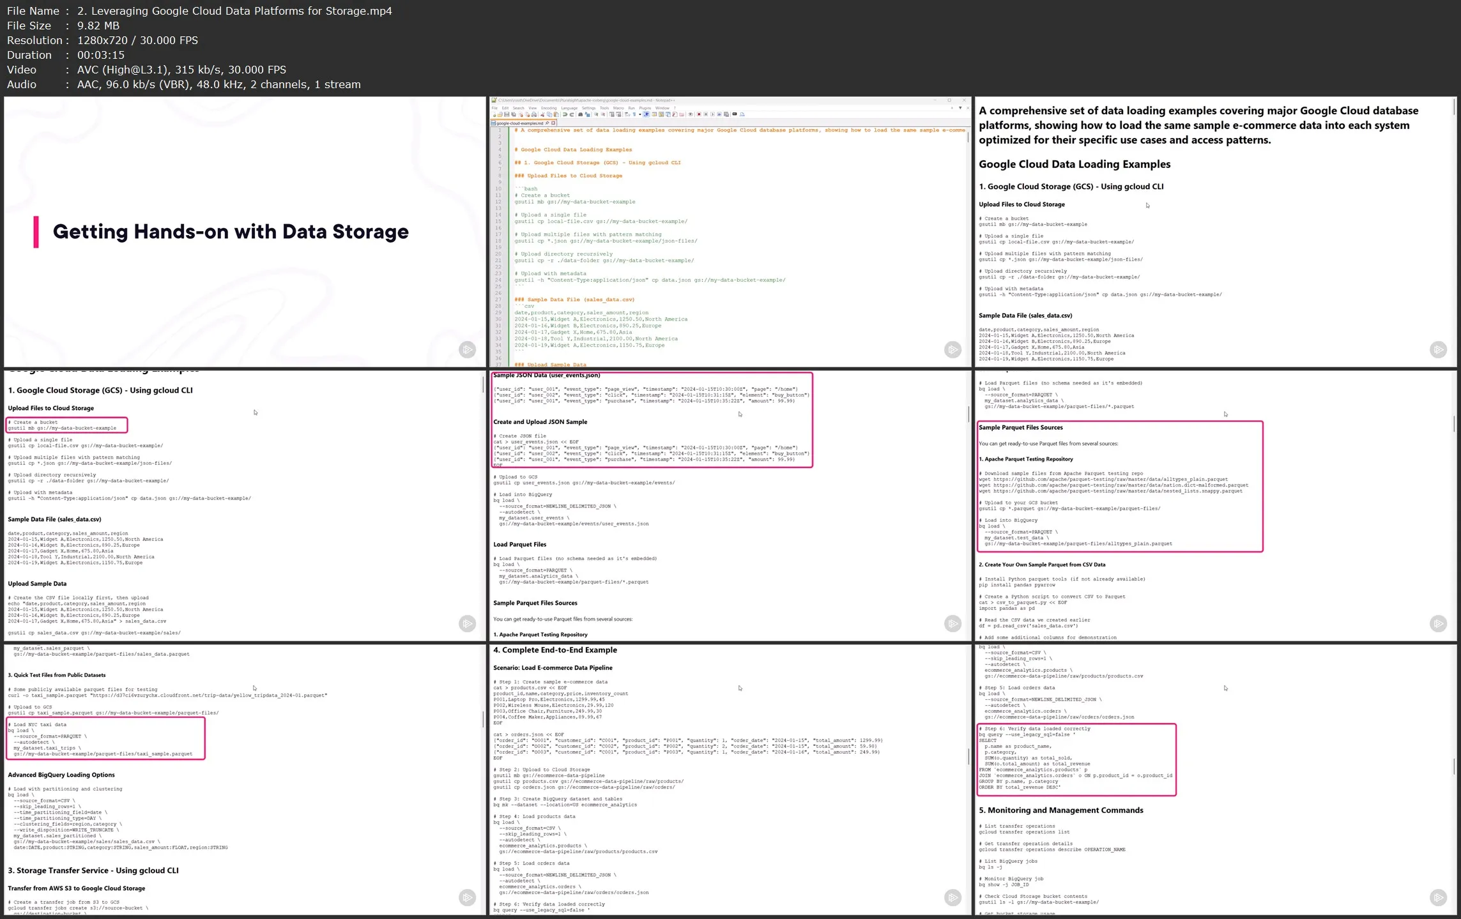Screen dimensions: 1461x919
Task: Click '3. Storage Transfer Service - Using gcloud CLI' heading
Action: coord(93,870)
